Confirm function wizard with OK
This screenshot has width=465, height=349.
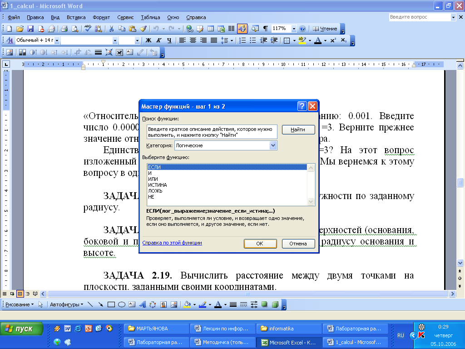click(x=260, y=244)
